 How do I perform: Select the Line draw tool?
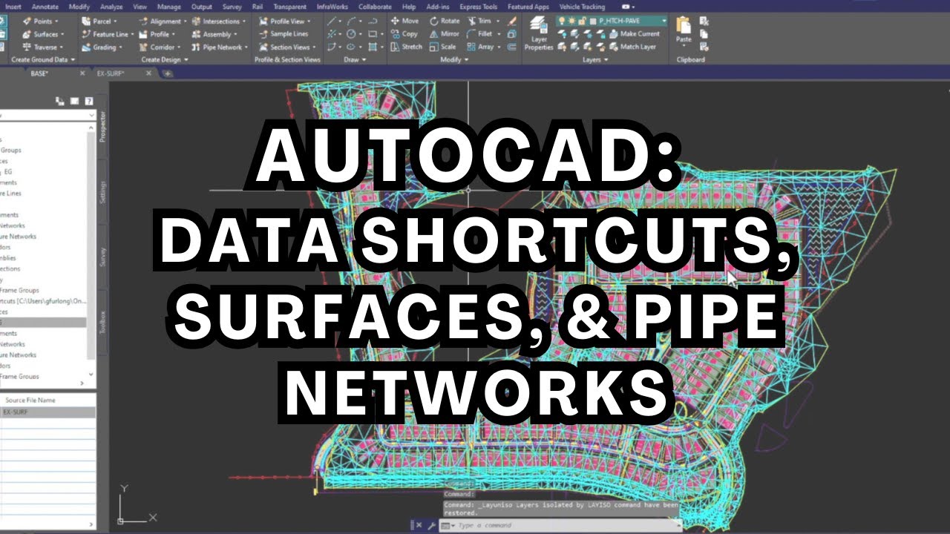[x=333, y=21]
